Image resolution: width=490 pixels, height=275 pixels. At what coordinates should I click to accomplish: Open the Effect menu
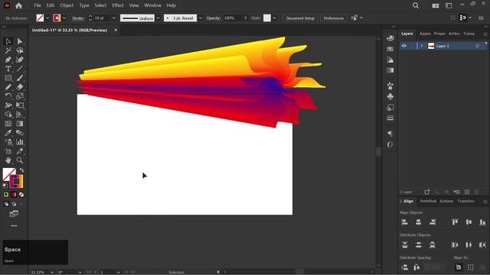(x=118, y=5)
